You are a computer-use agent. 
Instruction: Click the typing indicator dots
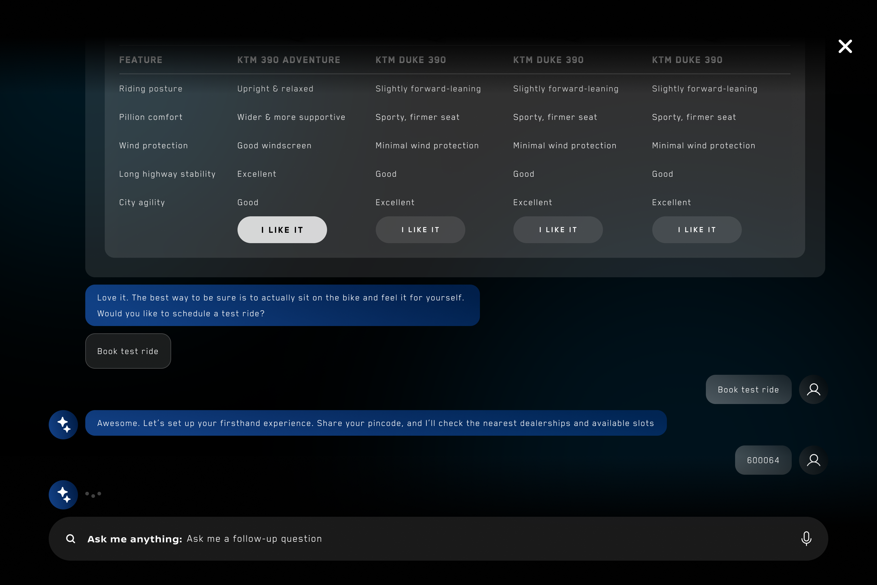click(x=93, y=494)
